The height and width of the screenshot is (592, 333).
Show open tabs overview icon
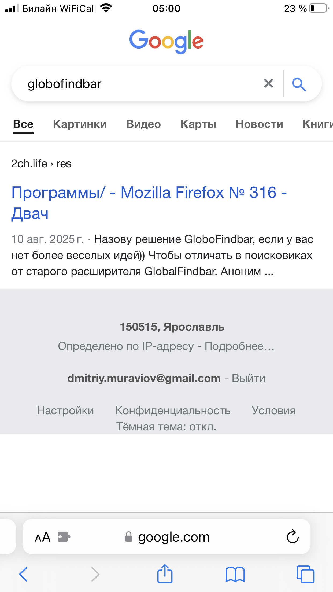tap(305, 574)
